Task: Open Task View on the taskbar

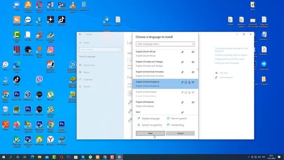Action: [25, 157]
